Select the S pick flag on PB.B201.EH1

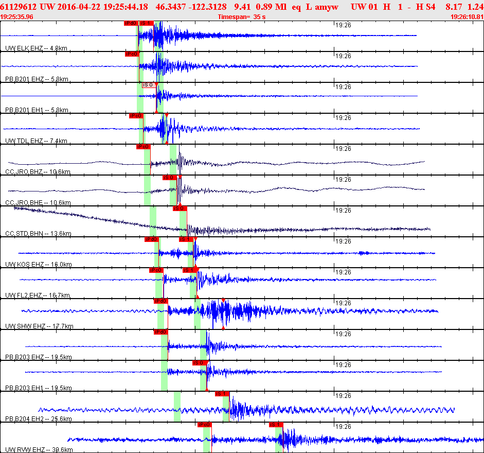(x=148, y=85)
